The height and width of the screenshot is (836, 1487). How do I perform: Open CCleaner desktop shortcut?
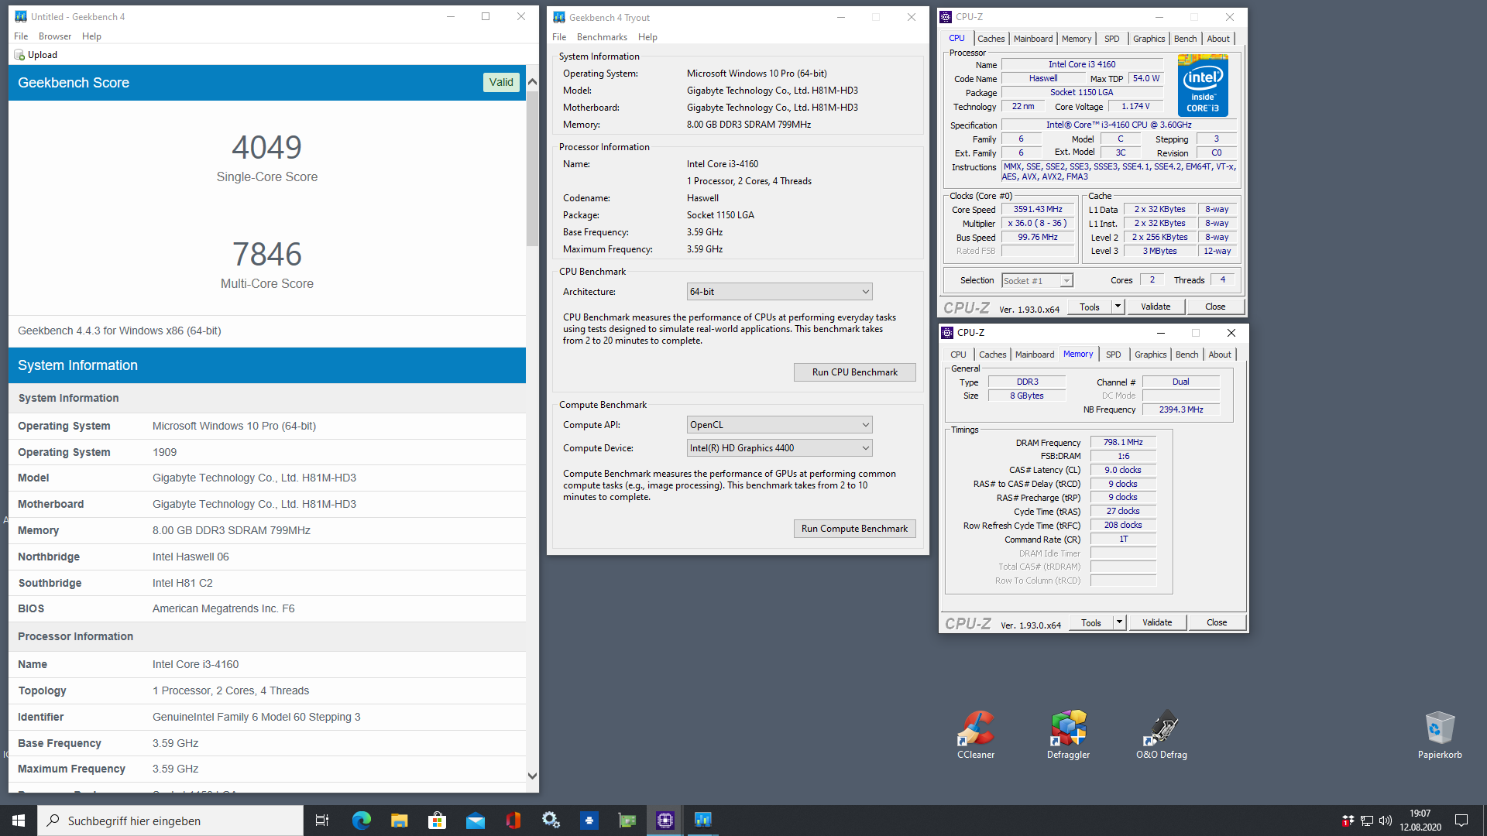tap(975, 735)
